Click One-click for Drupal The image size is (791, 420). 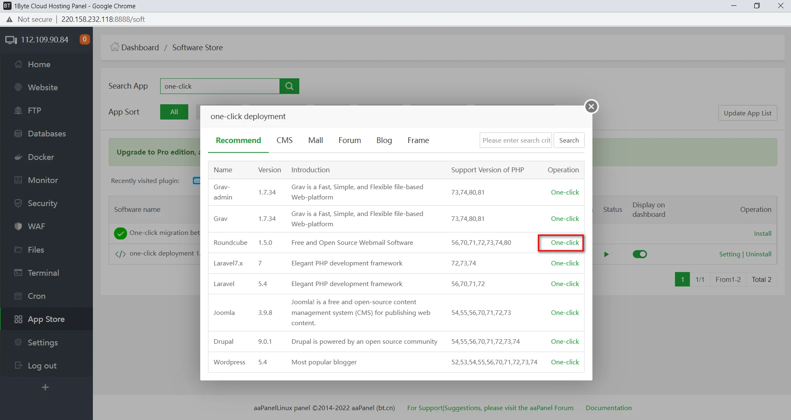coord(565,341)
